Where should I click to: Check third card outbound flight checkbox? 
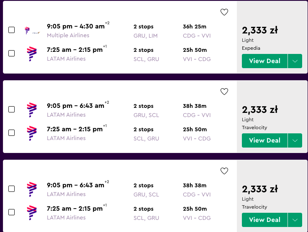click(x=12, y=189)
